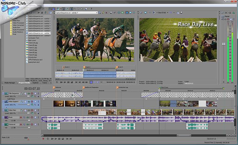Click the Loop Playback icon in timeline transport
The image size is (238, 145).
[x=48, y=138]
